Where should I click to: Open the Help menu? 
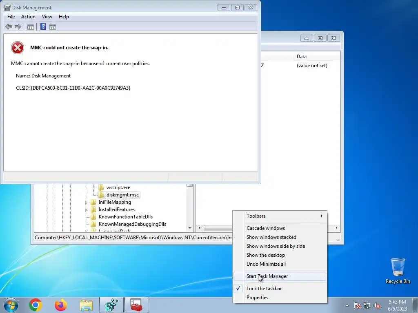tap(64, 16)
